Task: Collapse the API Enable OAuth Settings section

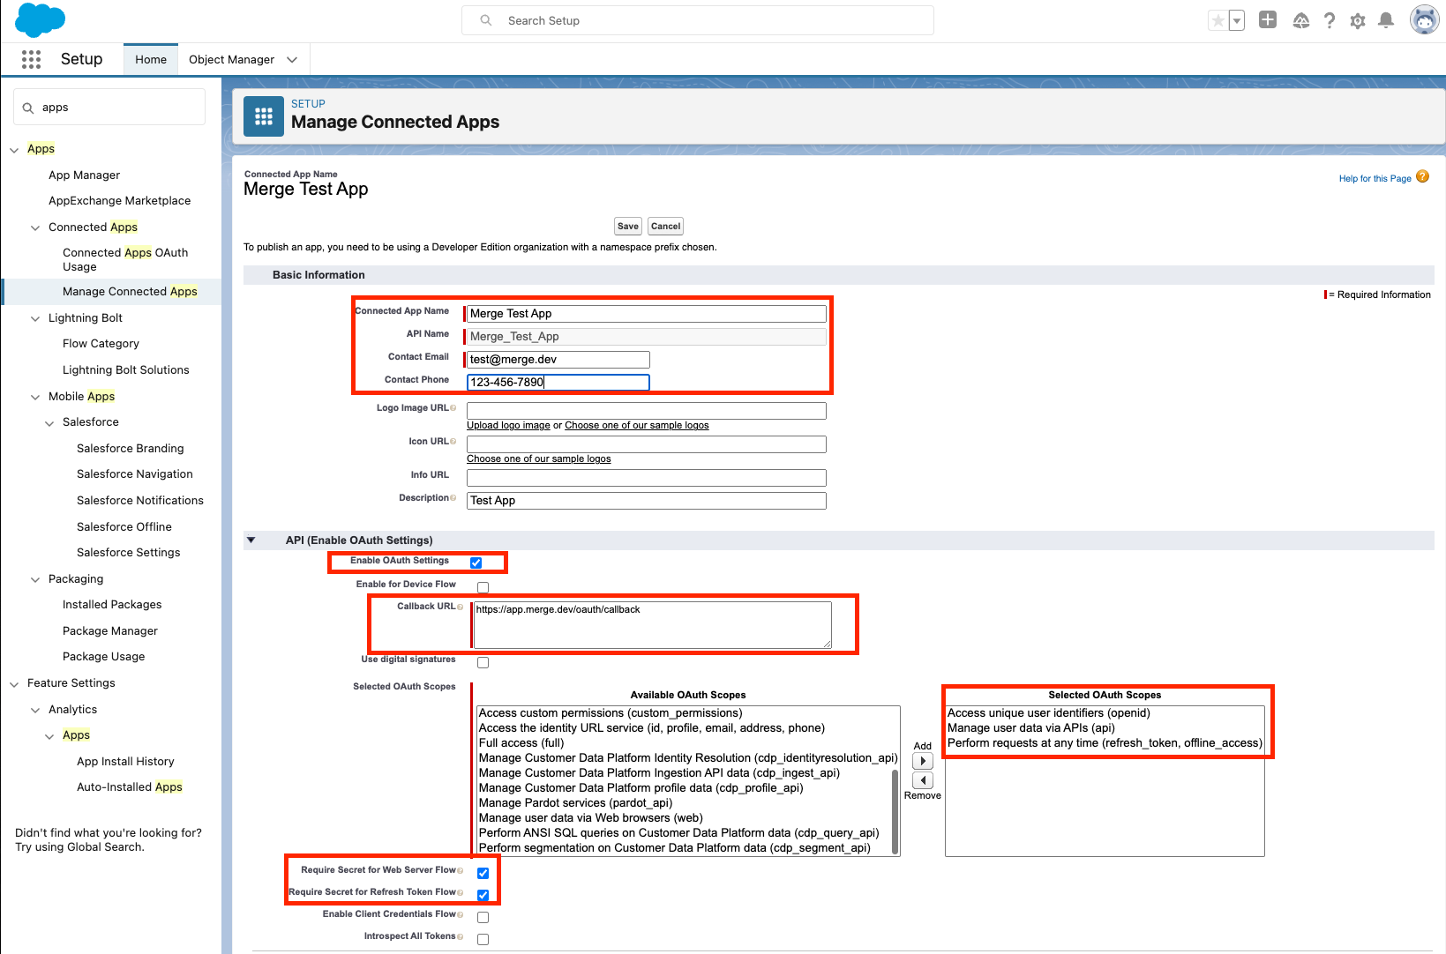Action: (251, 540)
